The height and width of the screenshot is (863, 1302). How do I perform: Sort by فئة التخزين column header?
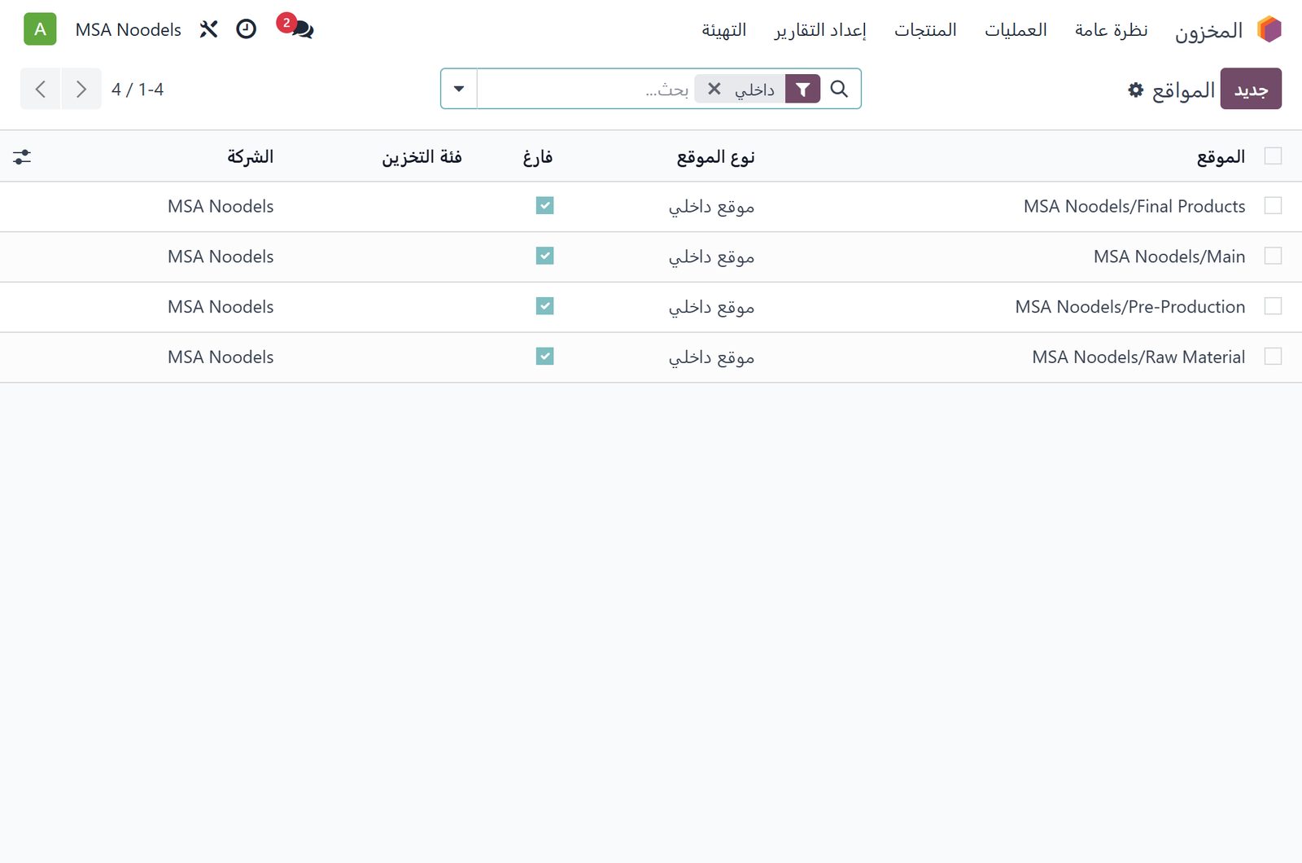tap(422, 157)
